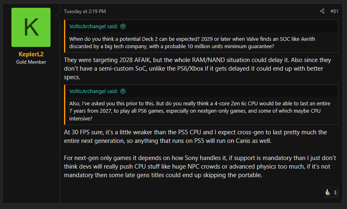Click the Gold Member user title
347x209 pixels.
pyautogui.click(x=31, y=62)
